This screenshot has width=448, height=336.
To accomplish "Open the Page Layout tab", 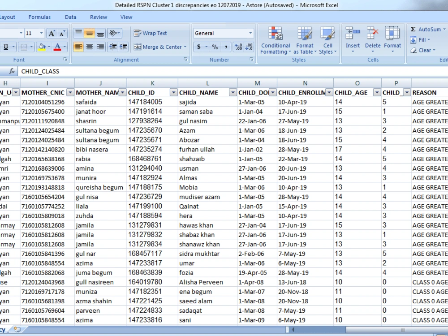I will (8, 17).
